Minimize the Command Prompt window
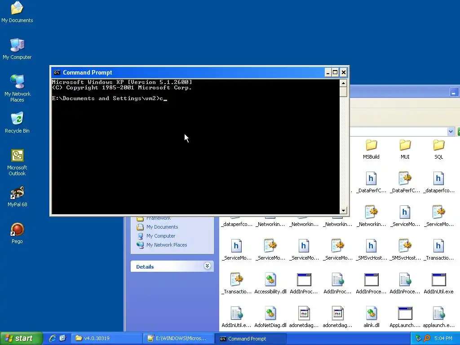The height and width of the screenshot is (345, 460). pyautogui.click(x=328, y=72)
